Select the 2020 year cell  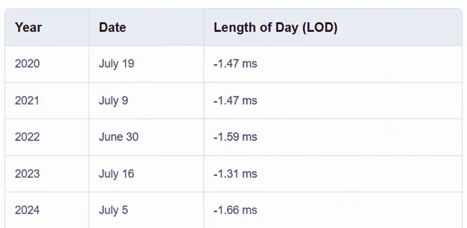tap(47, 64)
